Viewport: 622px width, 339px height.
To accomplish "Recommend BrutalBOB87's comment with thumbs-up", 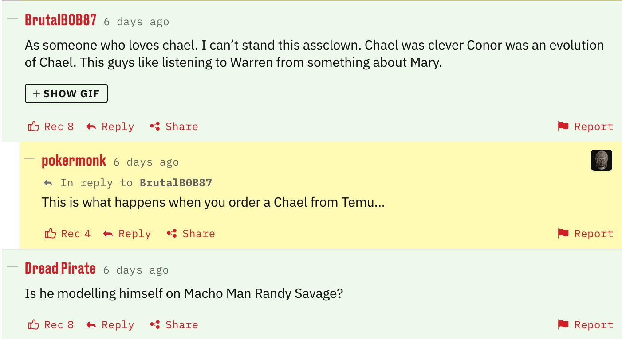I will [x=50, y=127].
